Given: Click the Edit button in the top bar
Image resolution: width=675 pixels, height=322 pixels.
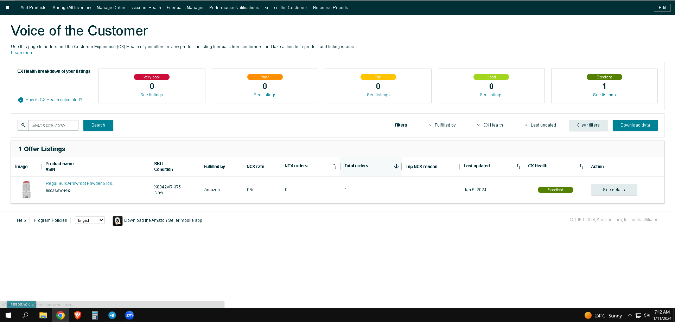Looking at the screenshot, I should pyautogui.click(x=662, y=8).
